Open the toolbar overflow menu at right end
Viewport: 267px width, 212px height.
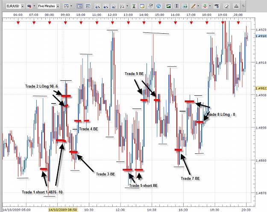pos(244,6)
